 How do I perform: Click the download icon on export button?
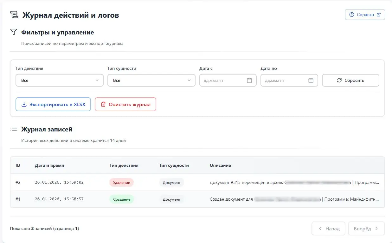point(24,104)
